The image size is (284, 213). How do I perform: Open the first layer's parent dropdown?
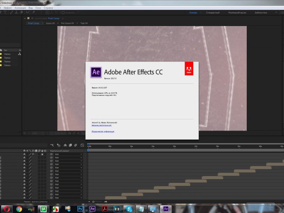click(68, 154)
